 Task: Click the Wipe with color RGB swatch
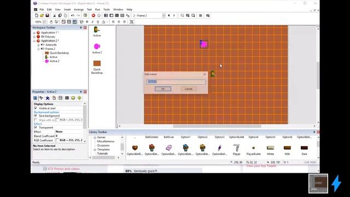(57, 120)
